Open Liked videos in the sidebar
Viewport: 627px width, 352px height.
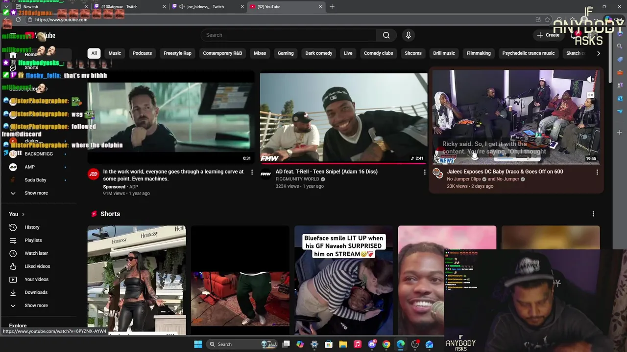coord(37,266)
